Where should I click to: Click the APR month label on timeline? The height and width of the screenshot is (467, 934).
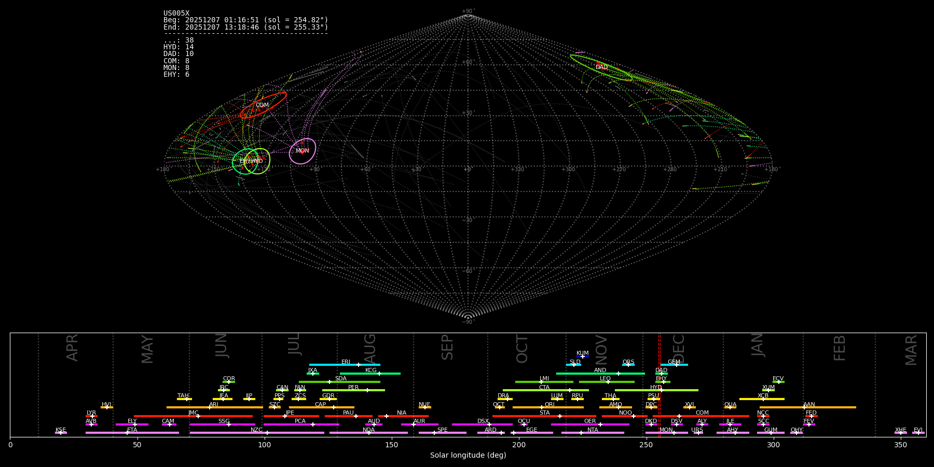72,348
